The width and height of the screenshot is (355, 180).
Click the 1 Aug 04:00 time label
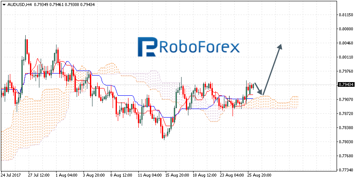pyautogui.click(x=66, y=175)
